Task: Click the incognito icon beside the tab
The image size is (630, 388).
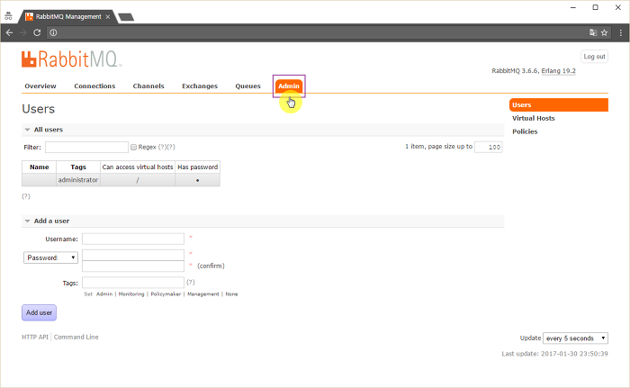Action: click(x=8, y=16)
